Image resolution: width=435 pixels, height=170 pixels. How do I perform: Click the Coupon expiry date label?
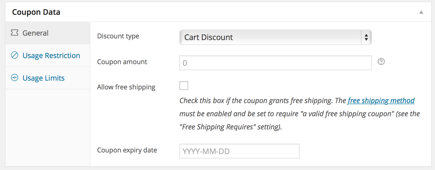127,150
